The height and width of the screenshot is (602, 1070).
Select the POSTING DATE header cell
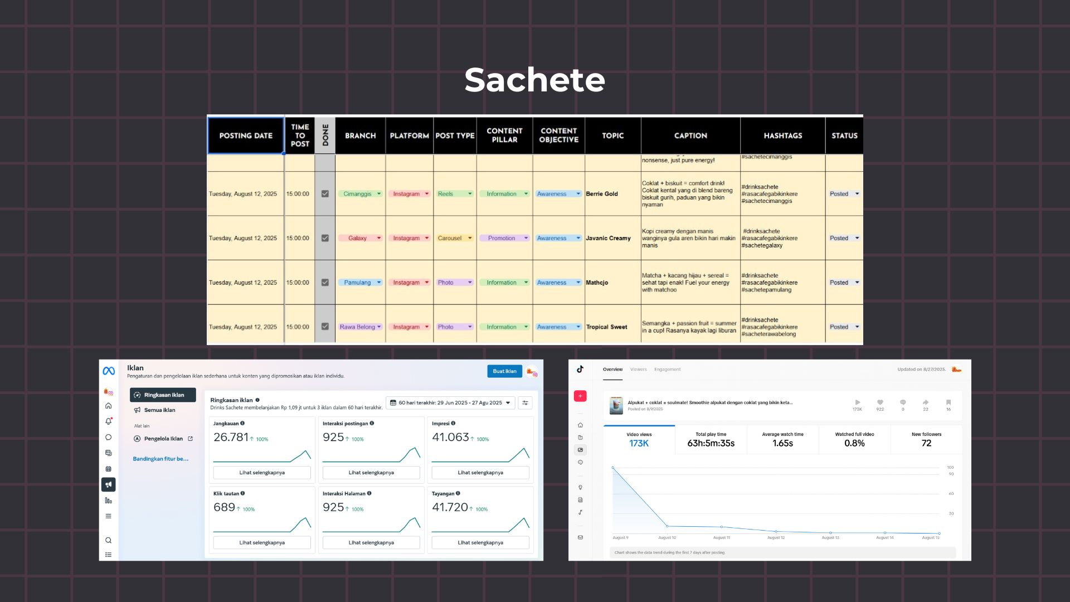(246, 135)
